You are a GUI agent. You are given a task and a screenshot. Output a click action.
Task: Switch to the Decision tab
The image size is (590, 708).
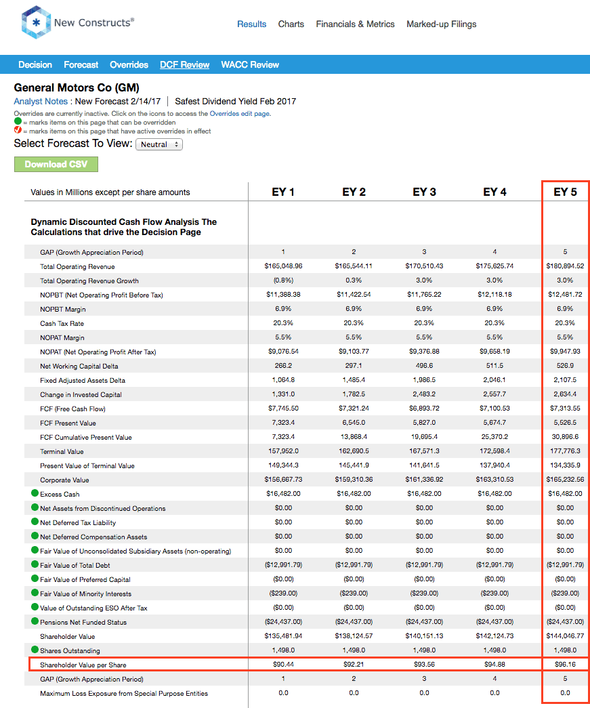[x=35, y=64]
